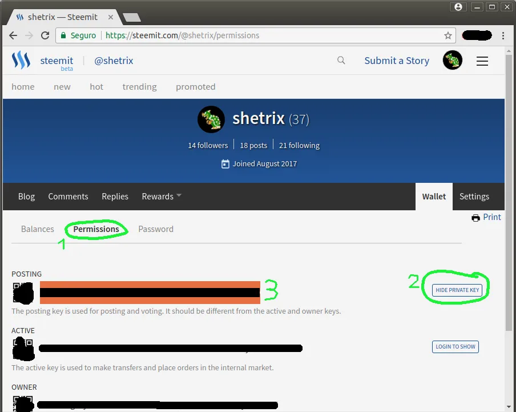Open the promoted posts link
516x412 pixels.
195,87
